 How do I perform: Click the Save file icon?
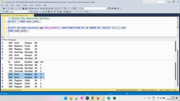pos(23,8)
